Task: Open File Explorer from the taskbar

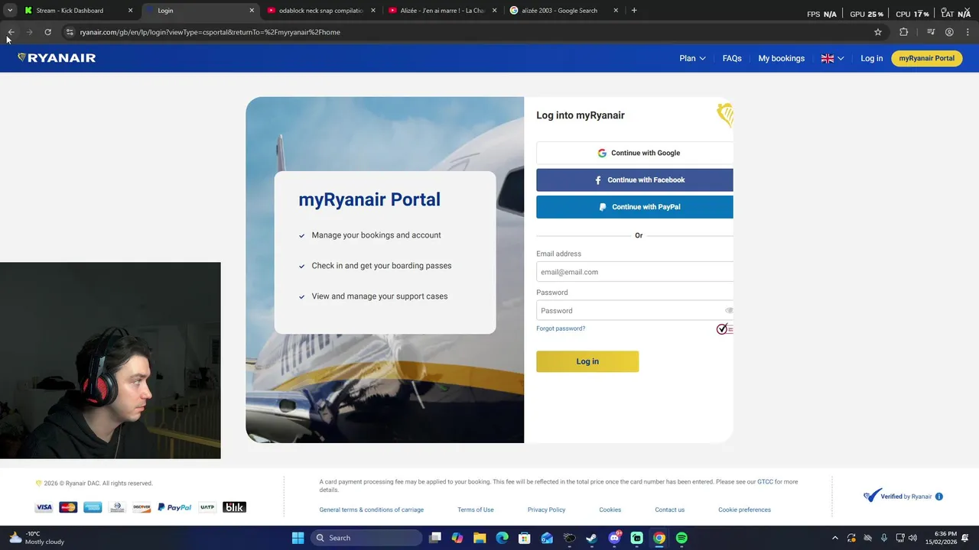Action: (480, 538)
